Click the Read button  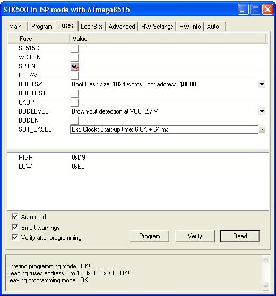point(240,236)
